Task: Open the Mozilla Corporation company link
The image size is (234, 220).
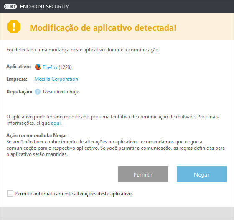Action: [56, 79]
